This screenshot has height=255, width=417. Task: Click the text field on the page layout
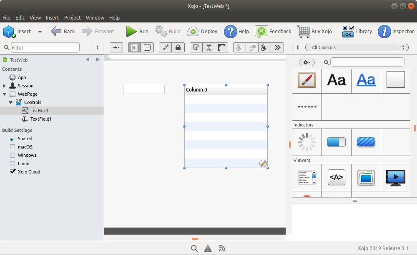[x=144, y=89]
